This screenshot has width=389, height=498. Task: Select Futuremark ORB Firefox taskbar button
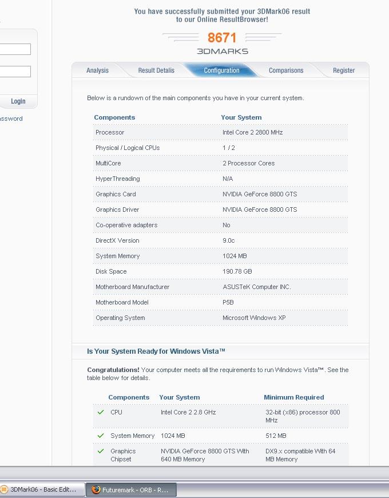click(x=131, y=489)
